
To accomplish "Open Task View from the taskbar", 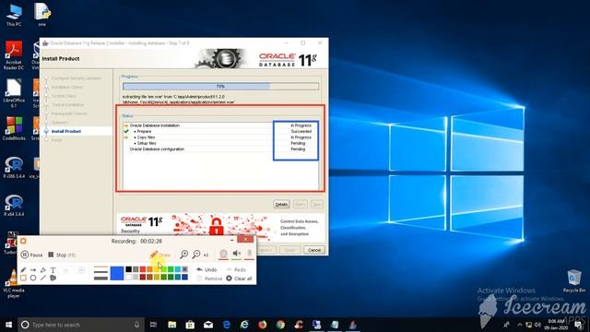I will 153,325.
